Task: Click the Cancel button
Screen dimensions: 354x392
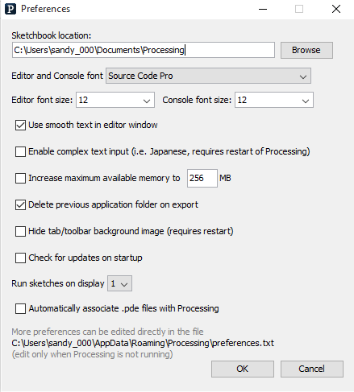Action: coord(312,369)
